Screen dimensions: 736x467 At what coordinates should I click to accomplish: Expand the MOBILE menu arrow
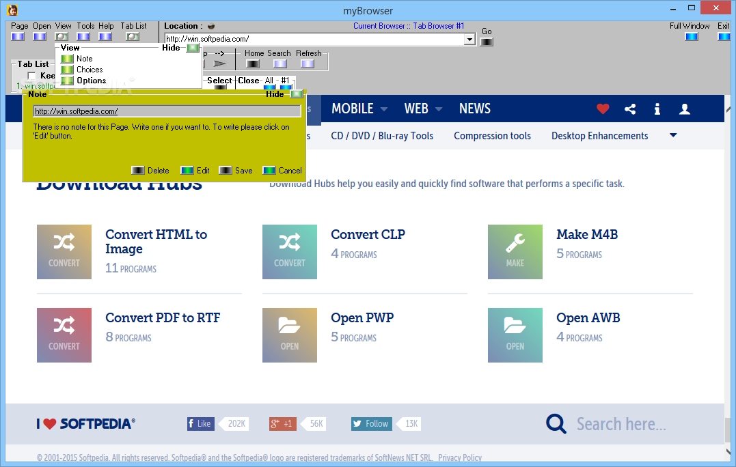pyautogui.click(x=384, y=109)
